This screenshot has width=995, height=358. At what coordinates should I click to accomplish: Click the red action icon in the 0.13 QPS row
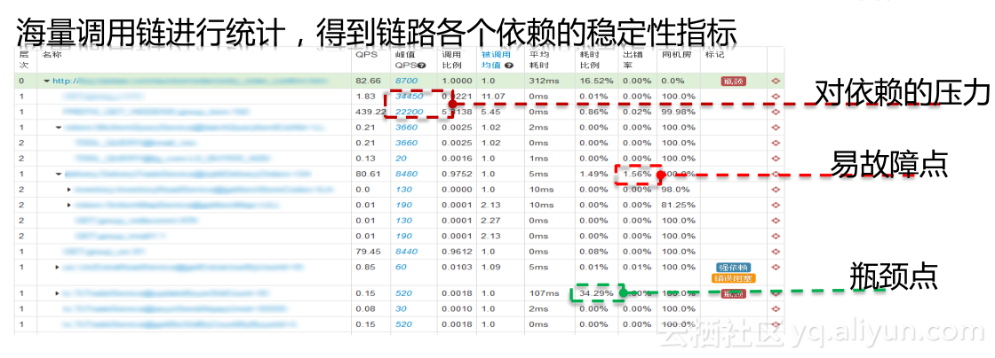tap(776, 158)
